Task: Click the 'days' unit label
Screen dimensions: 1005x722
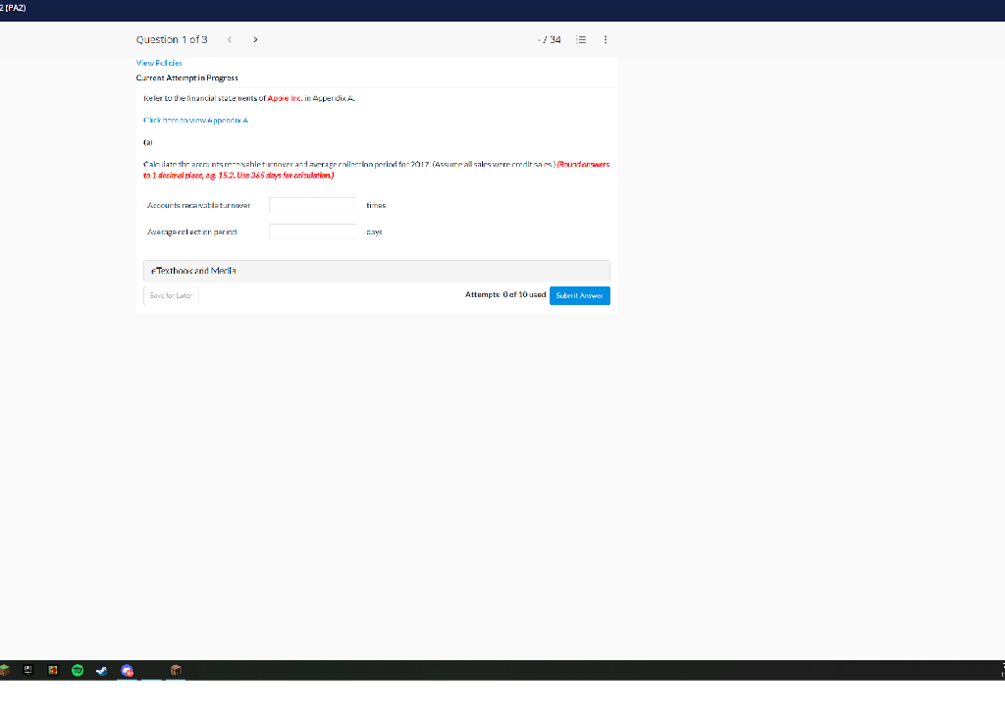Action: (374, 232)
